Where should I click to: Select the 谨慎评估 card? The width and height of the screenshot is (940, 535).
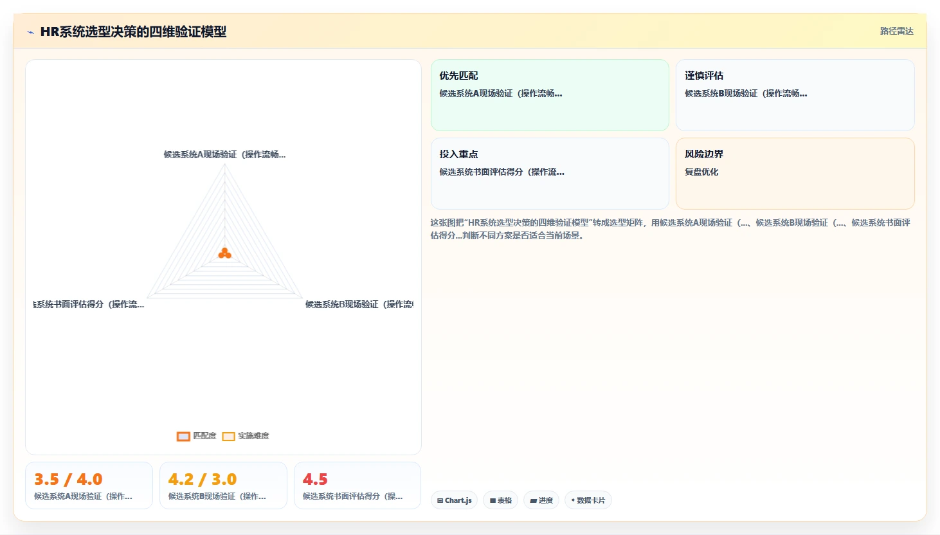click(795, 95)
